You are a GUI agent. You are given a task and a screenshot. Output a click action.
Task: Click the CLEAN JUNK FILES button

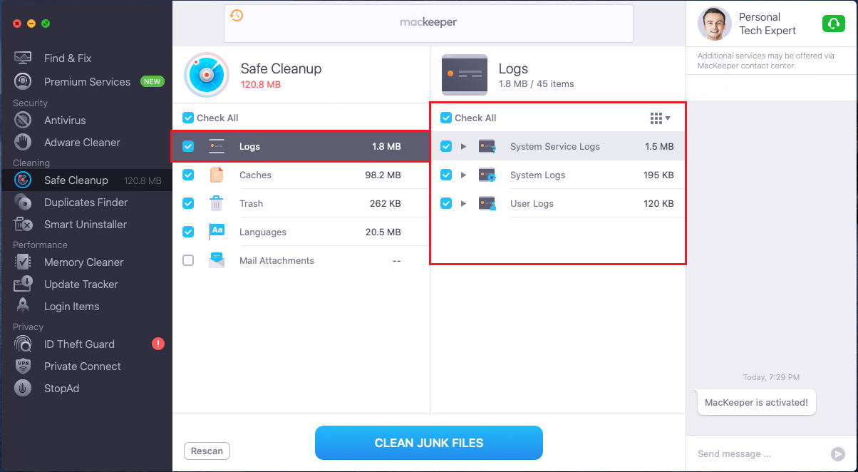(x=429, y=443)
